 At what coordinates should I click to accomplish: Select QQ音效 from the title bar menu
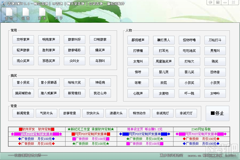point(58,3)
